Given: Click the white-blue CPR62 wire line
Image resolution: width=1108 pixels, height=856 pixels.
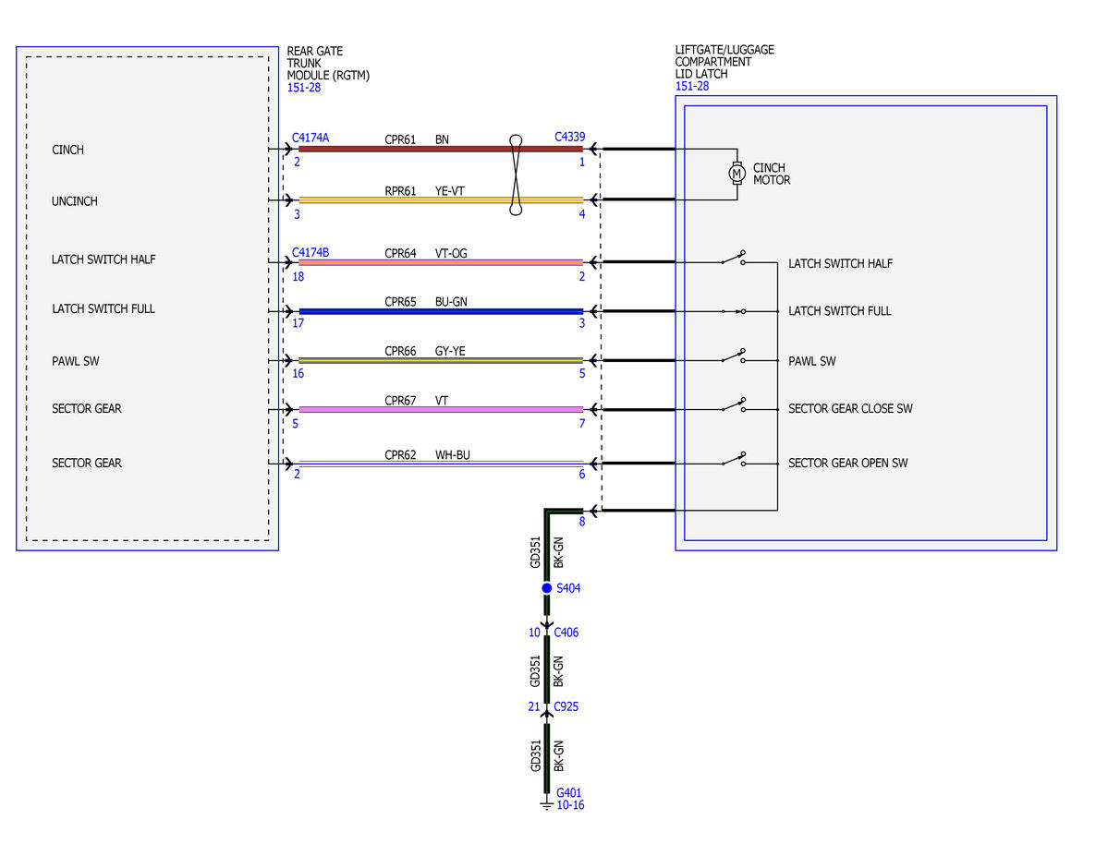Looking at the screenshot, I should point(441,464).
